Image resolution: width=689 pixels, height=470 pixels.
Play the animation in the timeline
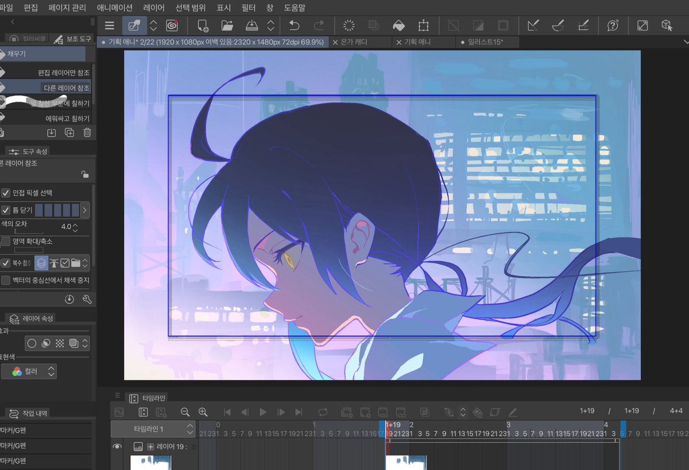pyautogui.click(x=263, y=412)
